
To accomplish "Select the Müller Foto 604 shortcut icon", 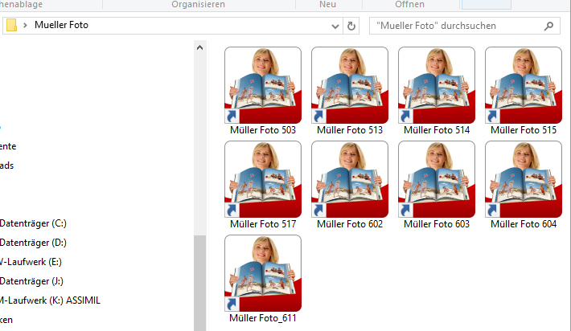I will (524, 179).
